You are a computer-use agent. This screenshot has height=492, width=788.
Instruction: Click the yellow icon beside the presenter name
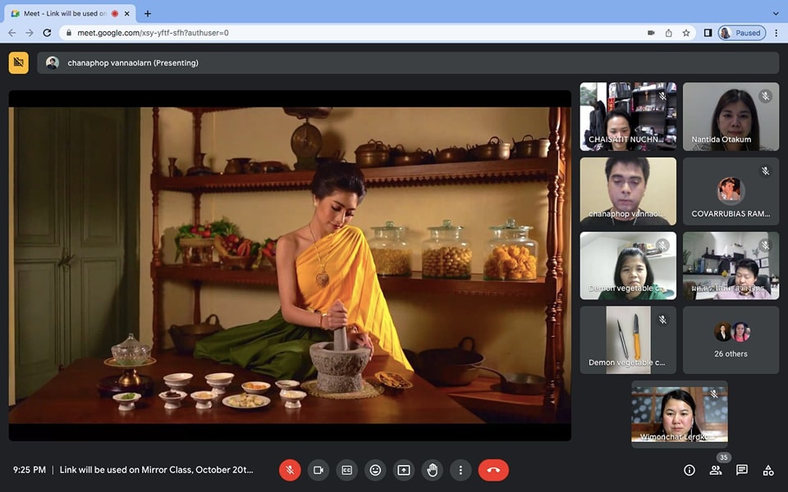click(x=18, y=62)
